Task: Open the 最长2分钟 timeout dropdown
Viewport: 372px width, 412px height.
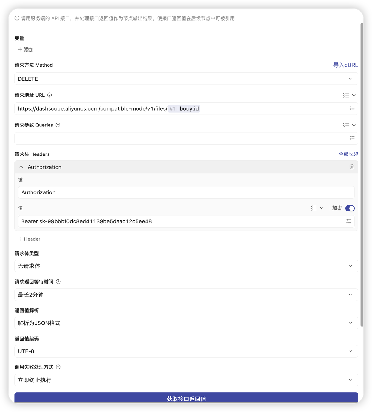Action: pos(186,295)
